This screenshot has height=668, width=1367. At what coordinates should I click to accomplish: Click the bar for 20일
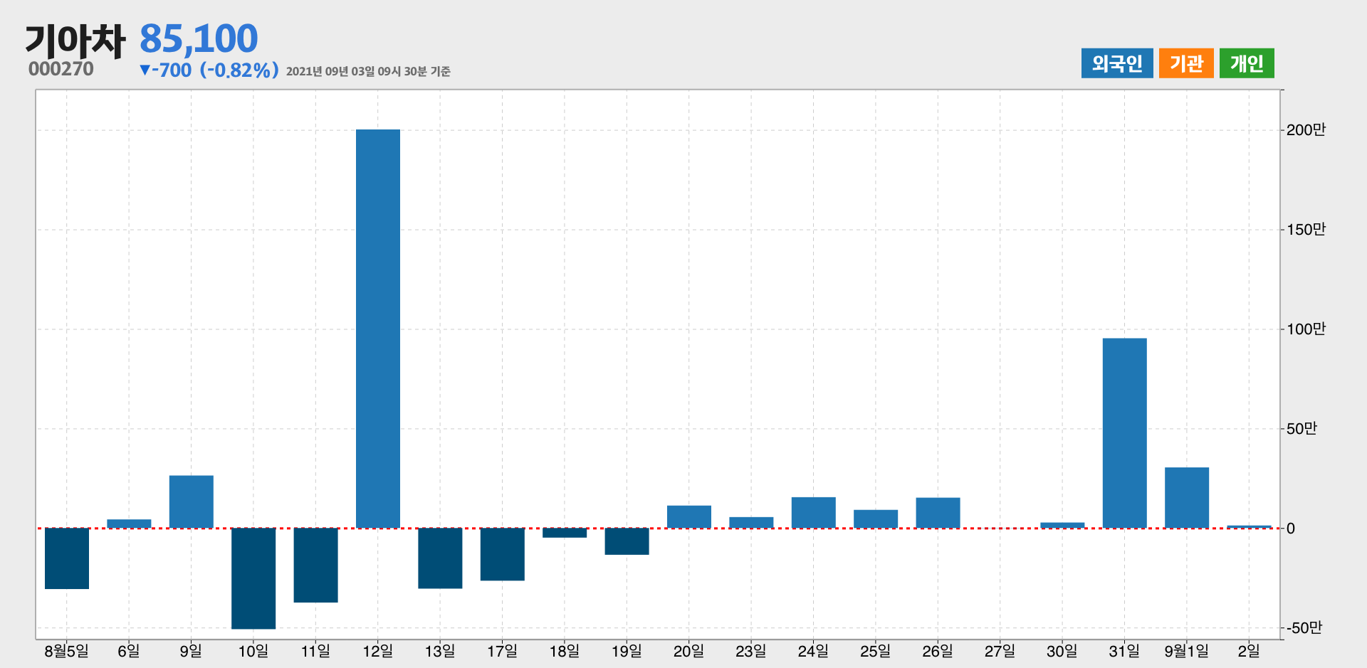(689, 516)
